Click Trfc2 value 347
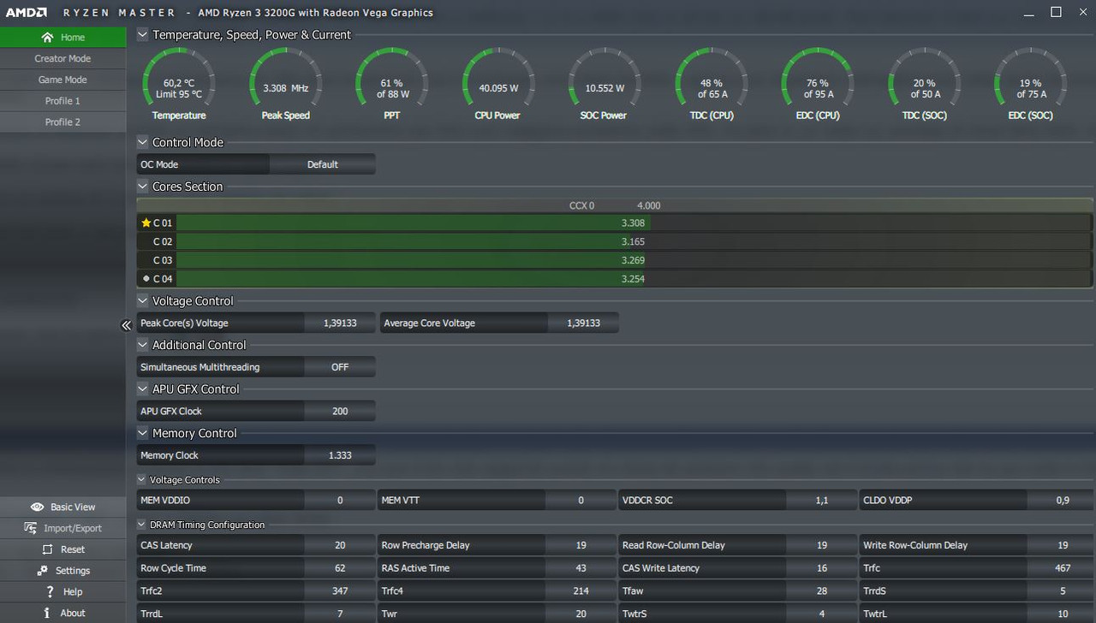This screenshot has width=1096, height=623. (x=340, y=591)
